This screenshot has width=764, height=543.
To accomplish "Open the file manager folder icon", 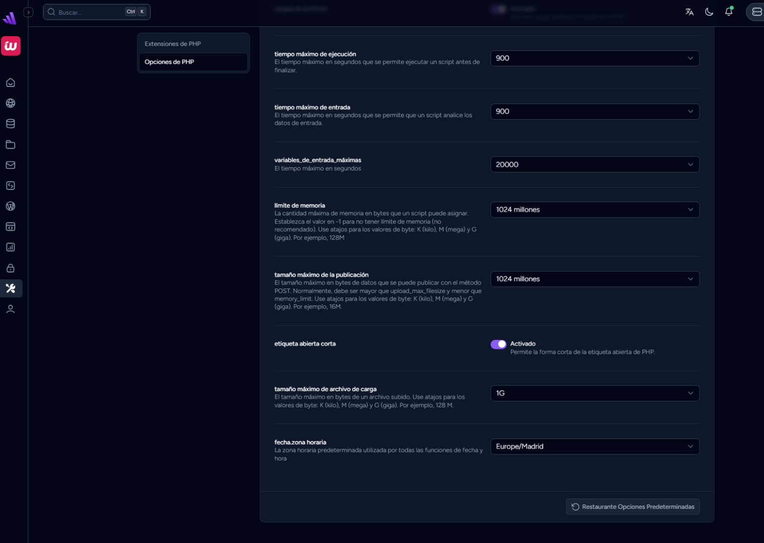I will pos(11,145).
